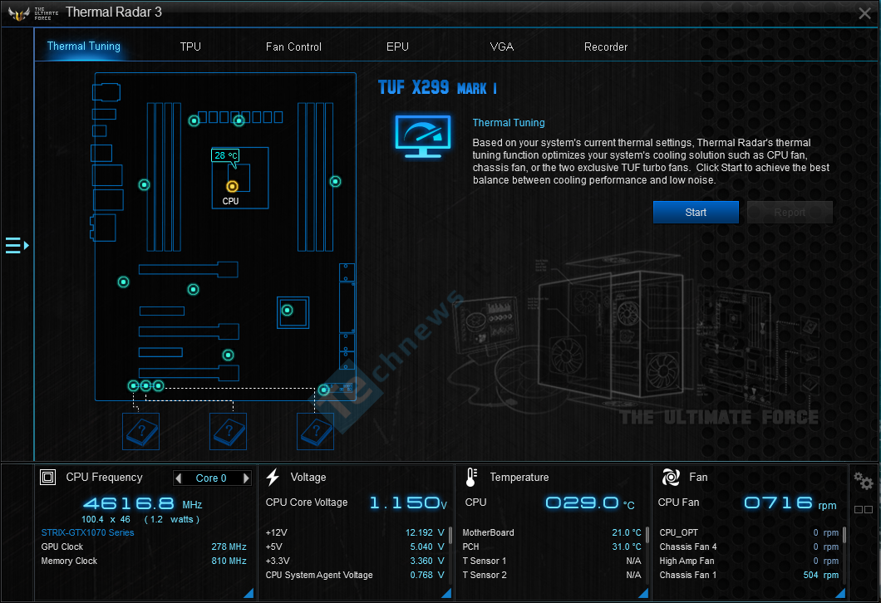Toggle the panel layout squares icon
This screenshot has height=603, width=881.
pyautogui.click(x=864, y=509)
